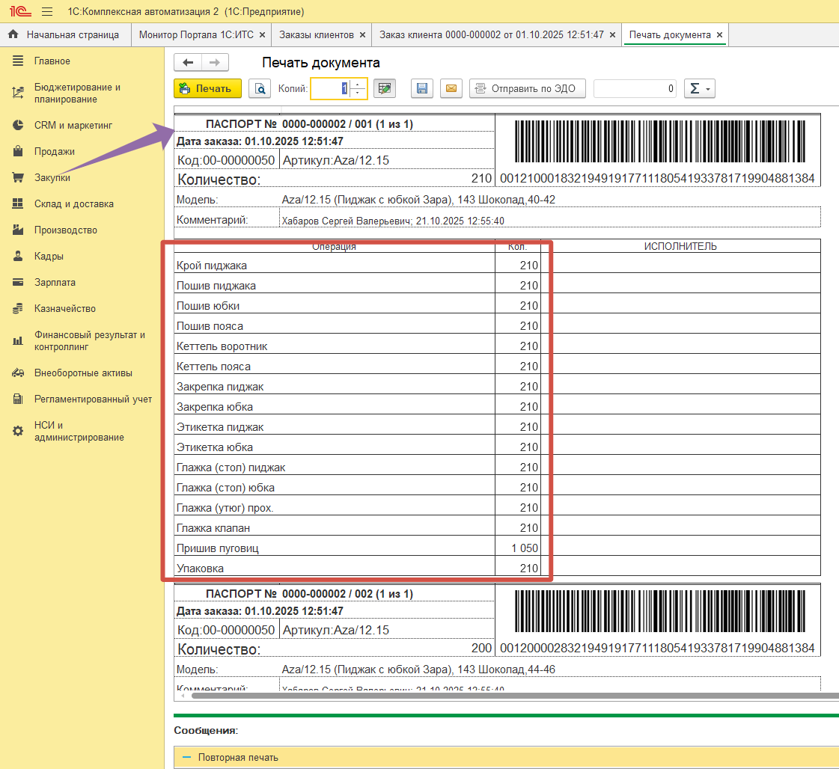Open the 1C main menu hamburger icon
This screenshot has width=839, height=769.
point(48,12)
